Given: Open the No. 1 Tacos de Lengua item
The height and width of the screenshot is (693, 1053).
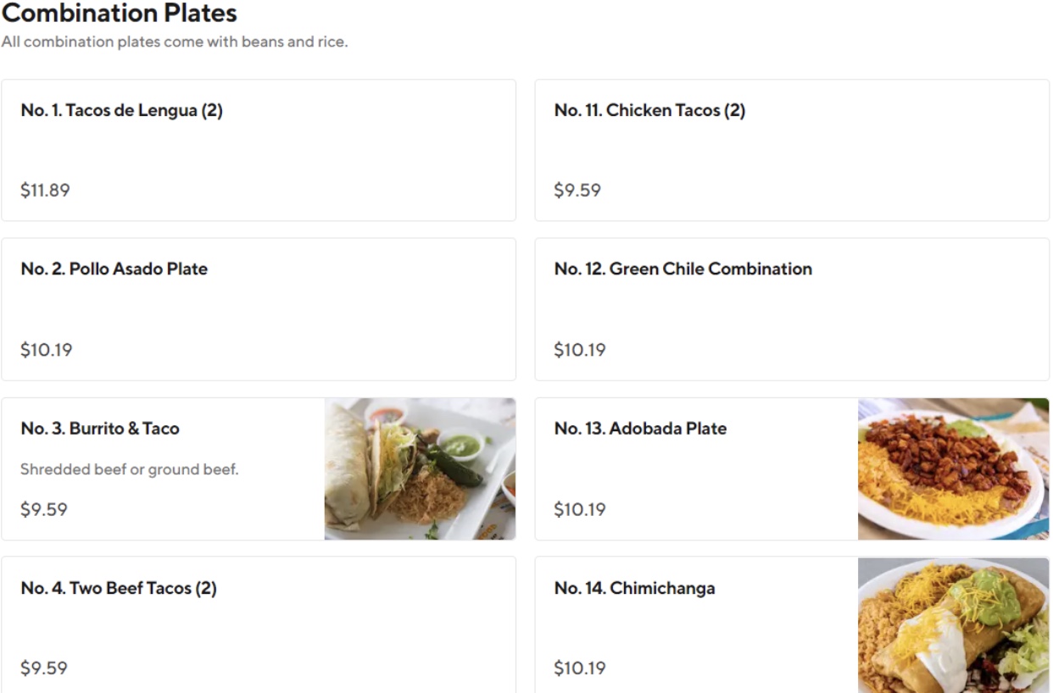Looking at the screenshot, I should pyautogui.click(x=121, y=110).
